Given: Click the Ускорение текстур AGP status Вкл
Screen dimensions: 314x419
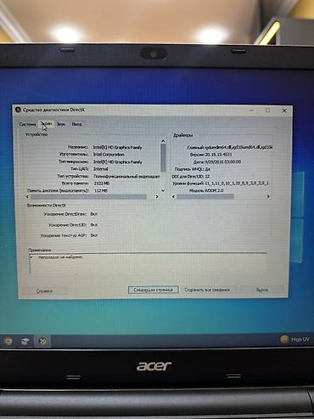Looking at the screenshot, I should tap(94, 235).
